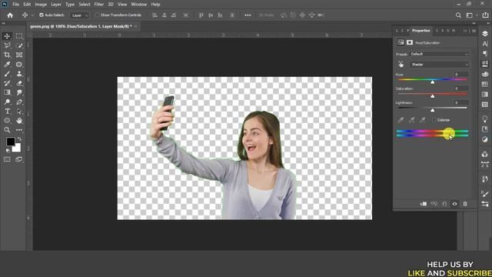Select the Horizontal Type tool
Image resolution: width=492 pixels, height=277 pixels.
tap(7, 111)
